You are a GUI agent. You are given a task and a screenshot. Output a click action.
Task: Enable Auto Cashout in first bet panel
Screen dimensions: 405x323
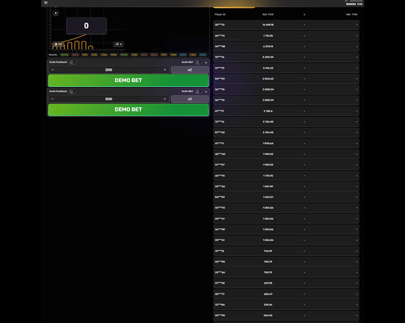pos(72,62)
